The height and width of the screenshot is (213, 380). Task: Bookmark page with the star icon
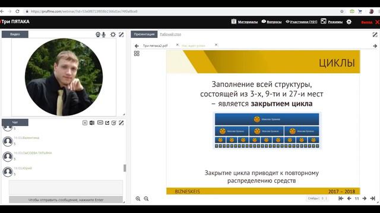(342, 11)
